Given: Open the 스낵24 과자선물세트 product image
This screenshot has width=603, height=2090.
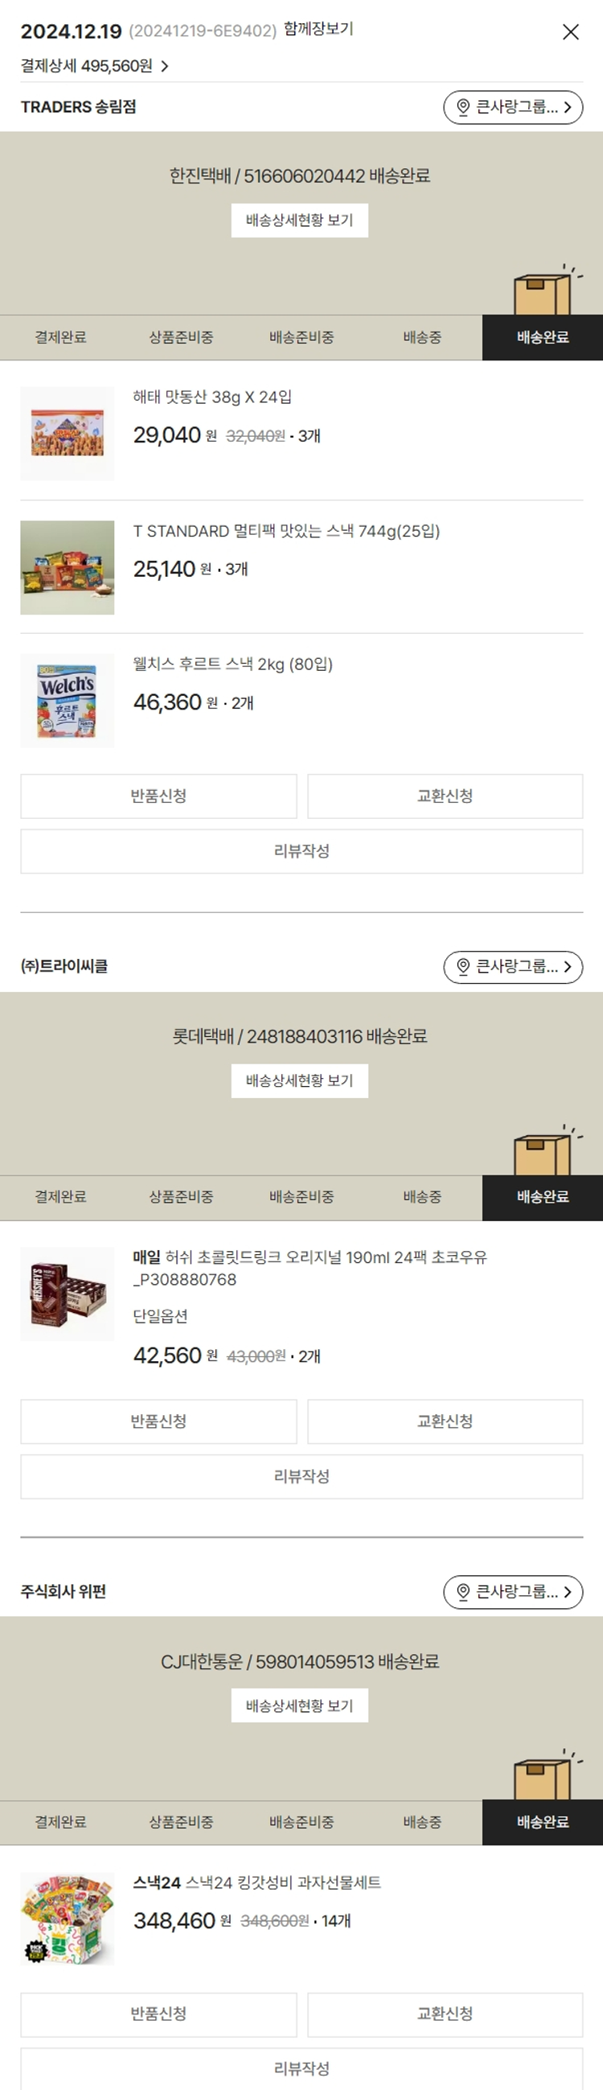Looking at the screenshot, I should coord(68,1919).
